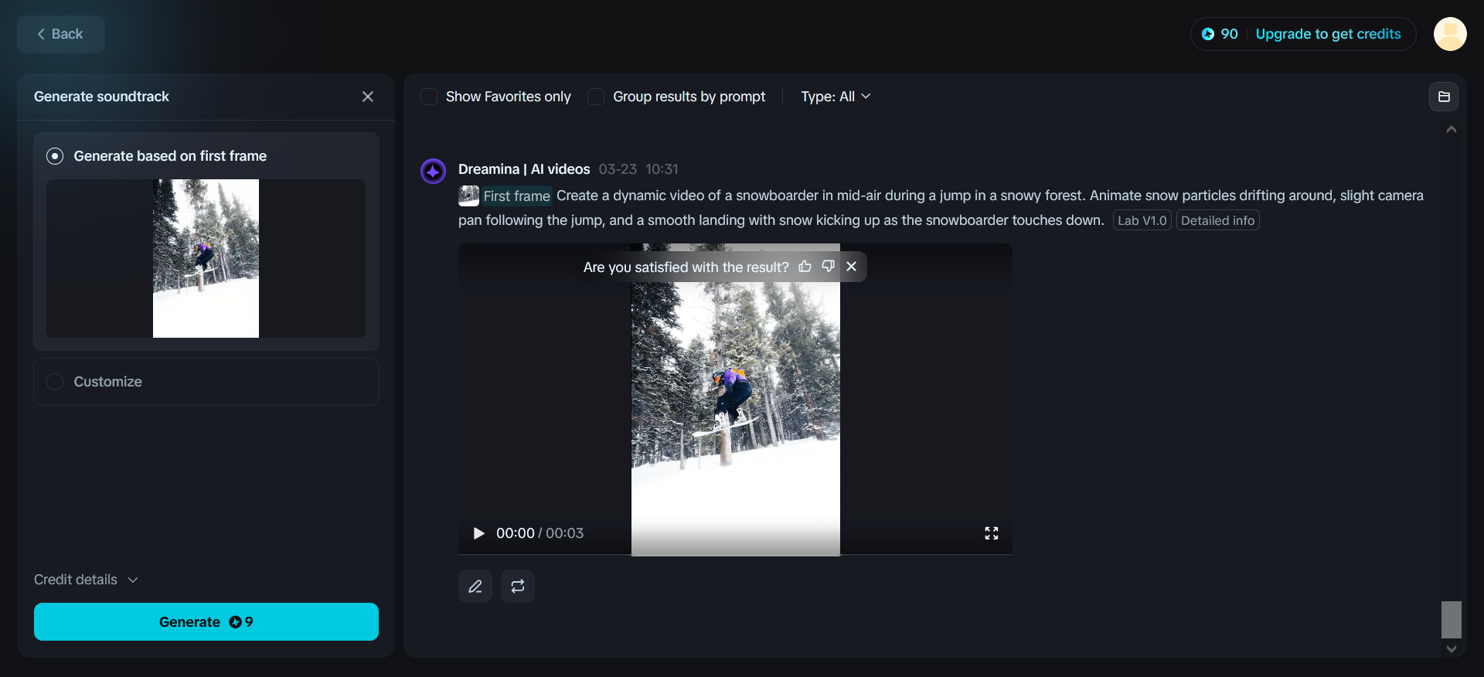Play the generated video
This screenshot has height=677, width=1484.
tap(478, 533)
